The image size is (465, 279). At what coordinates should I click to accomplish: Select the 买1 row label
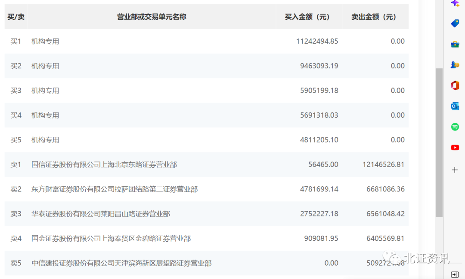(16, 41)
